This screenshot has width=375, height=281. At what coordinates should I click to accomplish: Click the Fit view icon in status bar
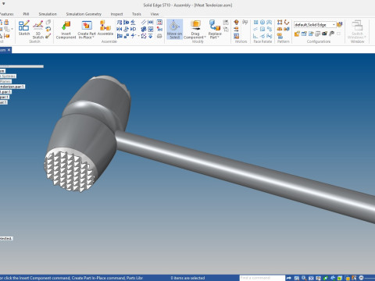(x=311, y=278)
